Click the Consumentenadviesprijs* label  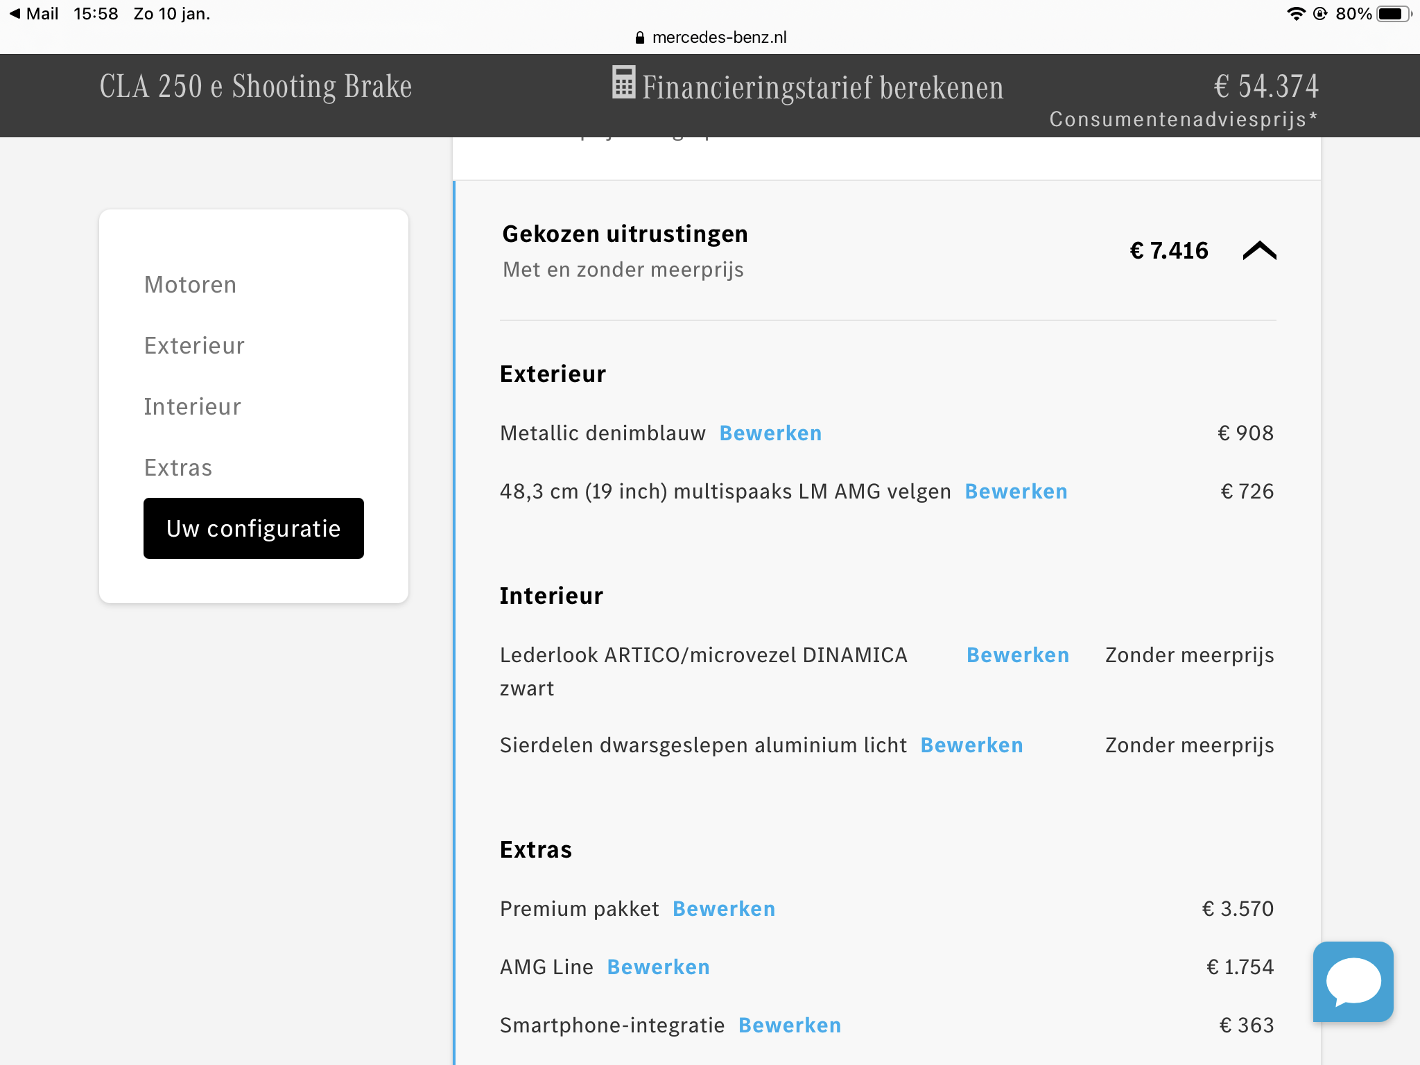pyautogui.click(x=1184, y=119)
